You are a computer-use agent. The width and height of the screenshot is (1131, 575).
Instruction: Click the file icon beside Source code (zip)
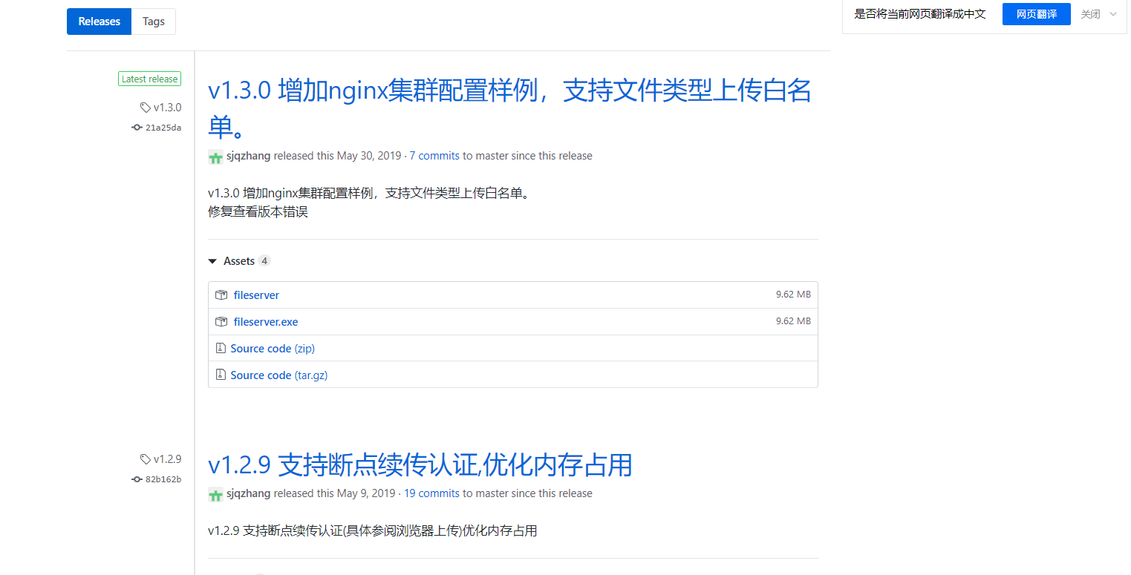tap(221, 348)
